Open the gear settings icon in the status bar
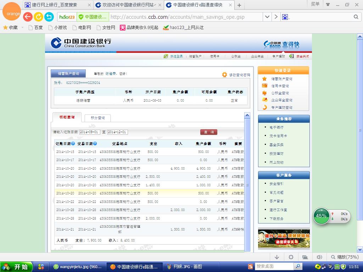This screenshot has height=272, width=363. 291,257
